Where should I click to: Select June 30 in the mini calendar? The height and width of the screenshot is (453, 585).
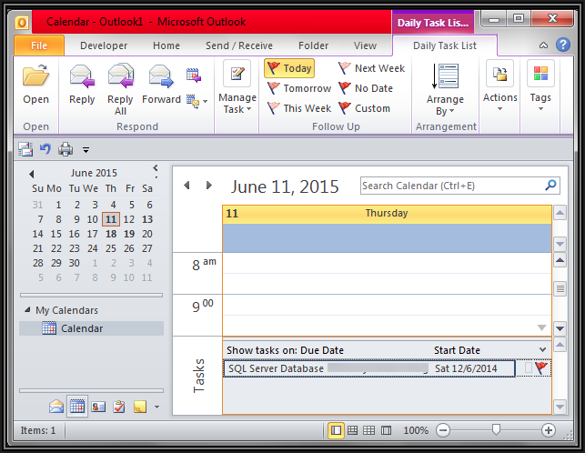pos(75,263)
